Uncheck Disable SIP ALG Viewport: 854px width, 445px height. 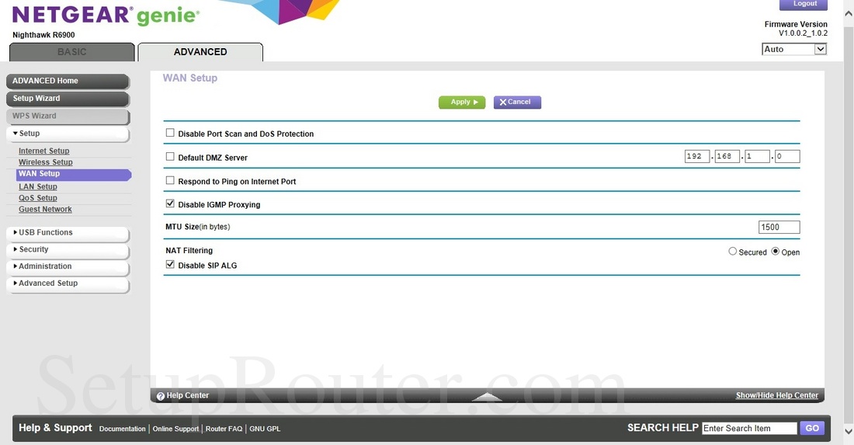tap(170, 265)
